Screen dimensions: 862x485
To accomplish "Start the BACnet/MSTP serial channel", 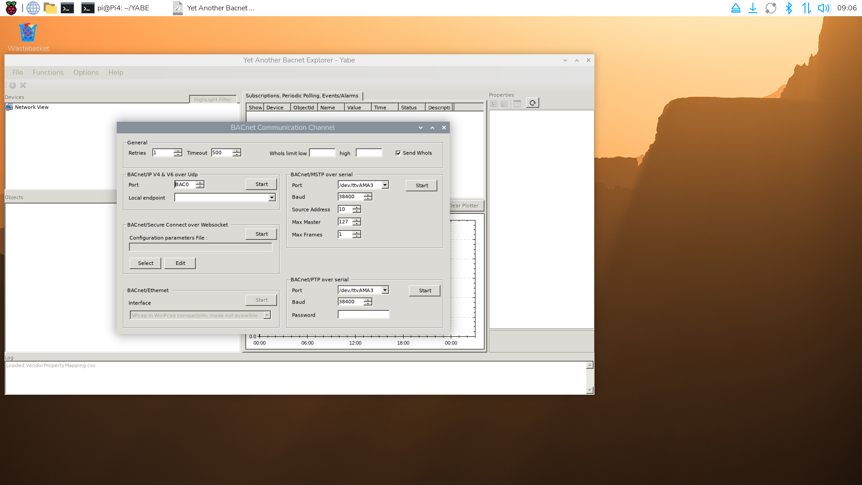I will pos(422,185).
